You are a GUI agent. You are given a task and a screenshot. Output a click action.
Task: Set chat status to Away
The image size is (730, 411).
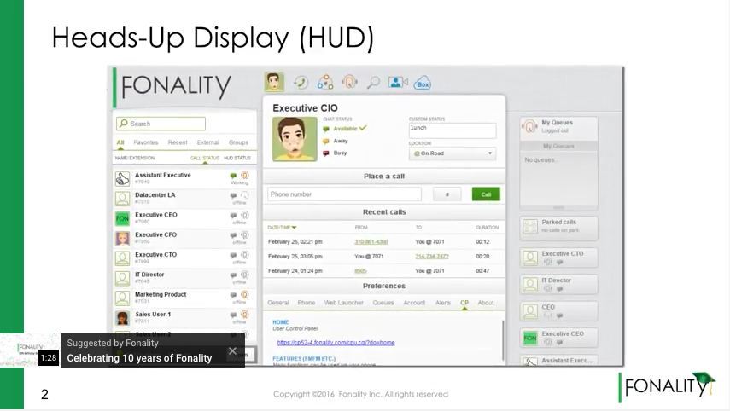click(336, 141)
